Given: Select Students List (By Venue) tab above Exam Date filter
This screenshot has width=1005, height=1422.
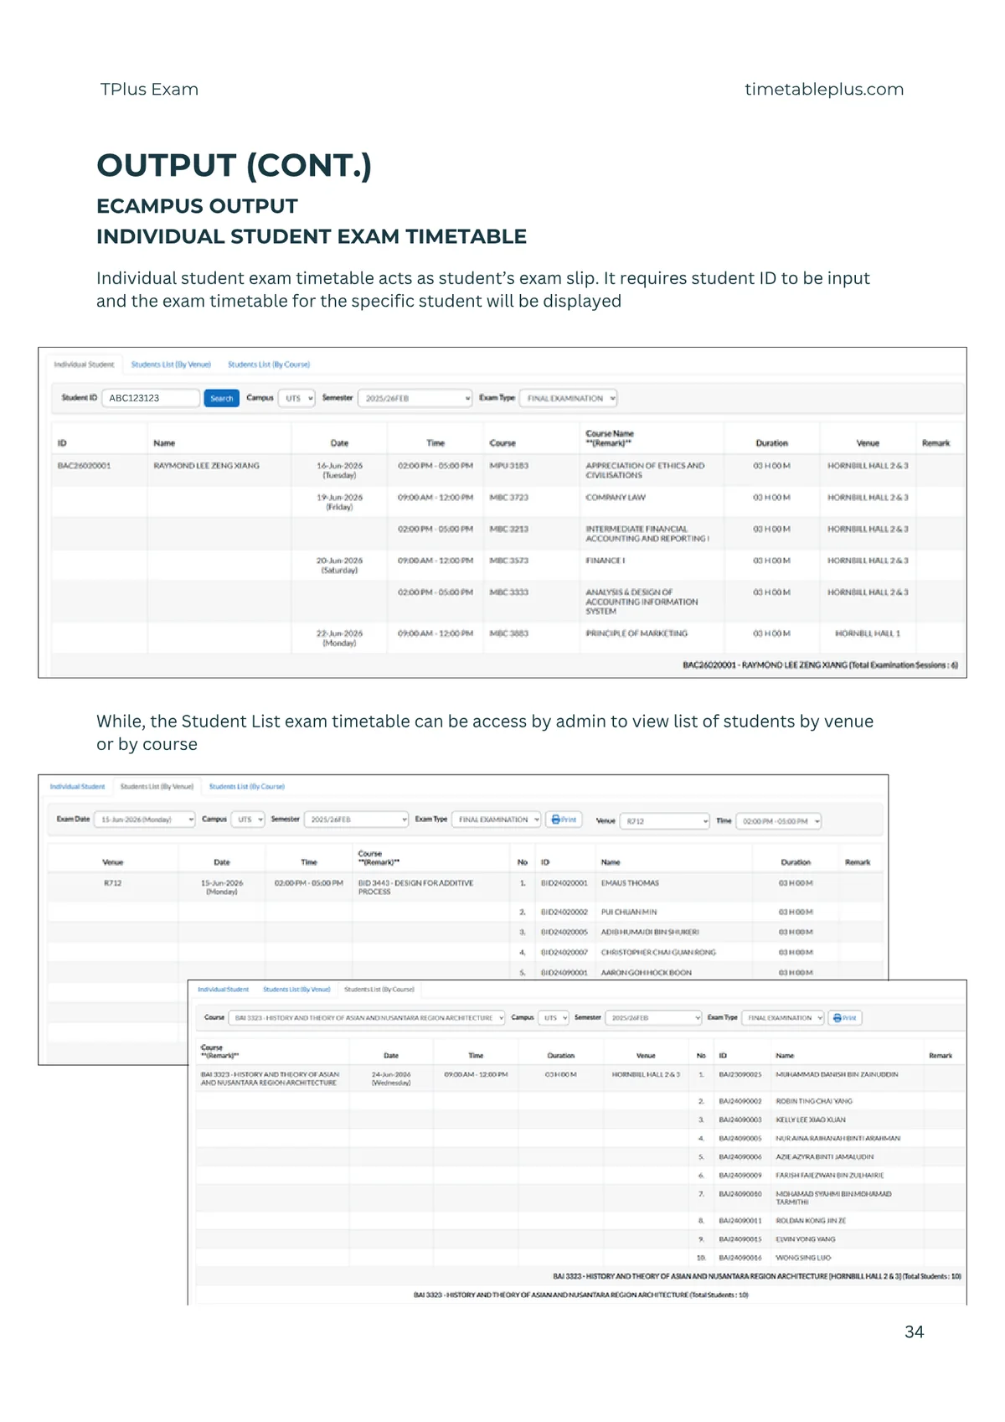Looking at the screenshot, I should [x=157, y=787].
